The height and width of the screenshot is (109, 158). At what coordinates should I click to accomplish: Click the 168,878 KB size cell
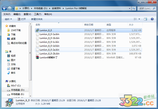pyautogui.click(x=135, y=54)
